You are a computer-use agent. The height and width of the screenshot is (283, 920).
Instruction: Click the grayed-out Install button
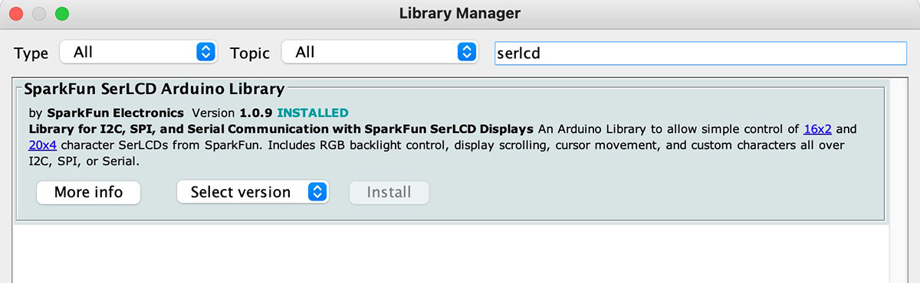(x=389, y=192)
